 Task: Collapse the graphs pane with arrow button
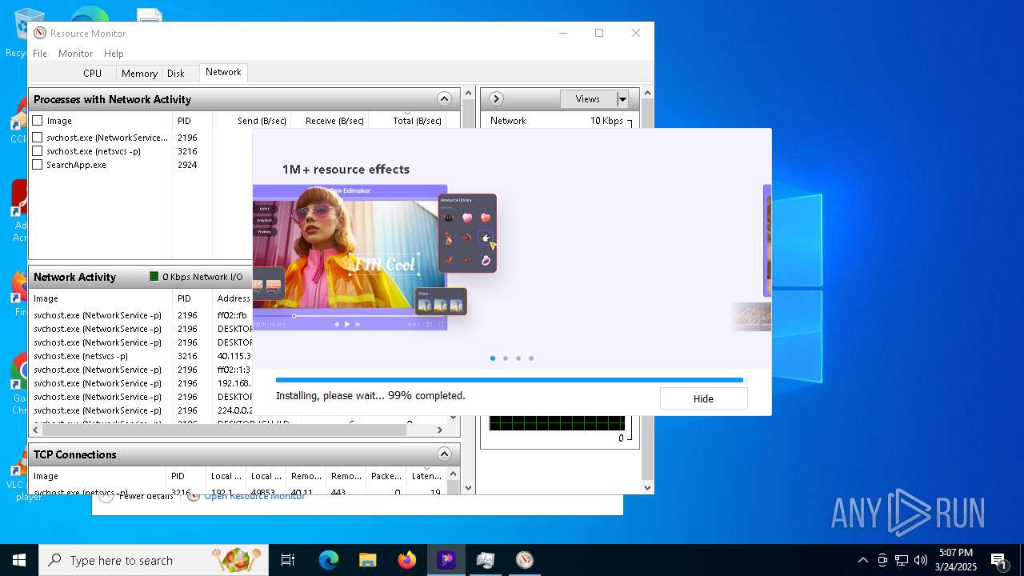(x=496, y=99)
